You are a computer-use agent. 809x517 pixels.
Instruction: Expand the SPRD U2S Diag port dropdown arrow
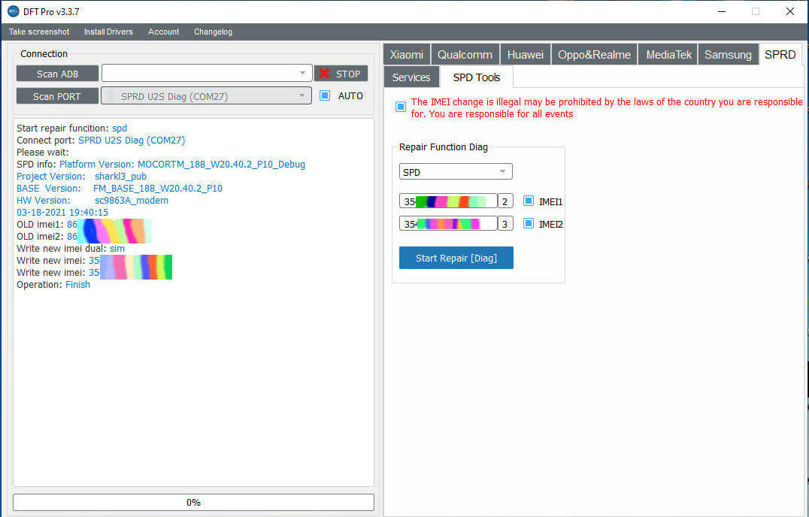coord(301,96)
